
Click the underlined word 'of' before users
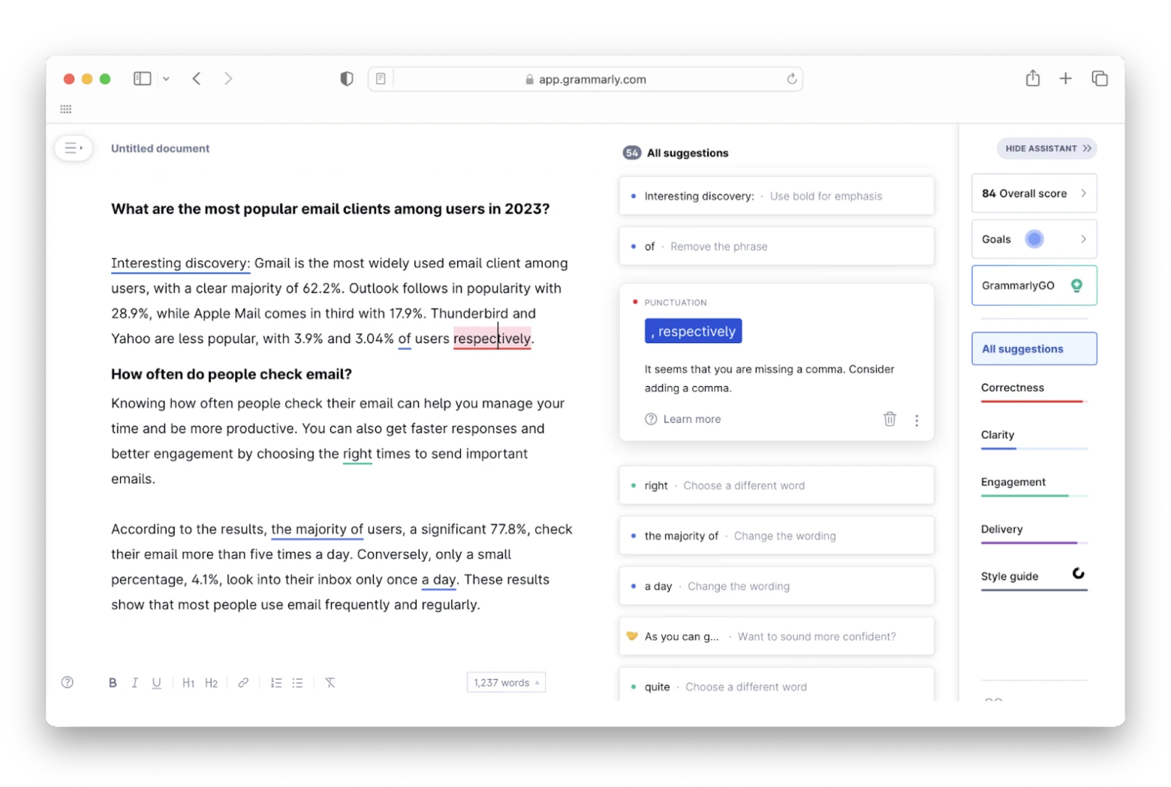[x=405, y=339]
